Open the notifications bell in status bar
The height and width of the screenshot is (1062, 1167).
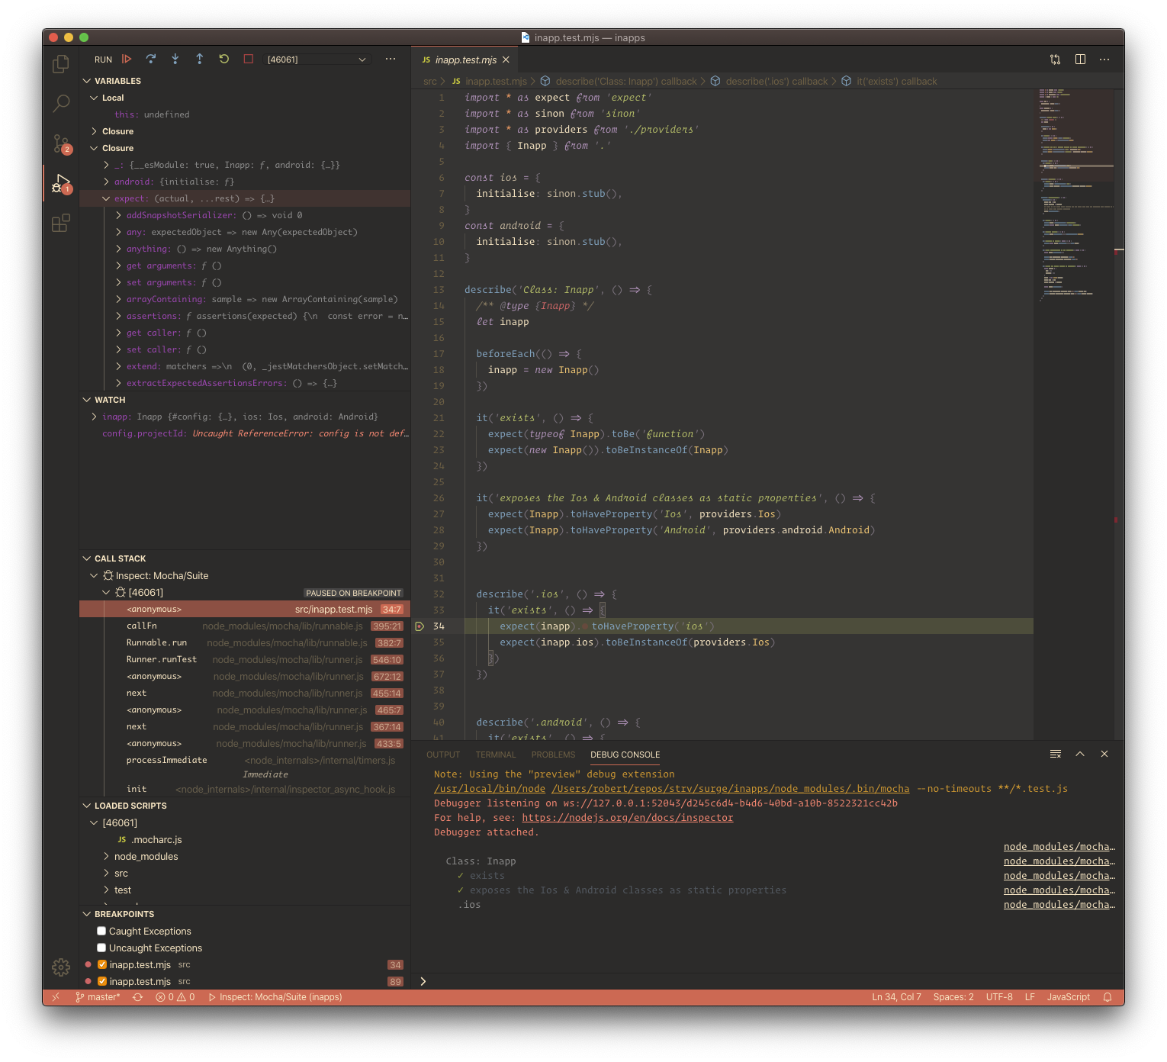[1108, 997]
